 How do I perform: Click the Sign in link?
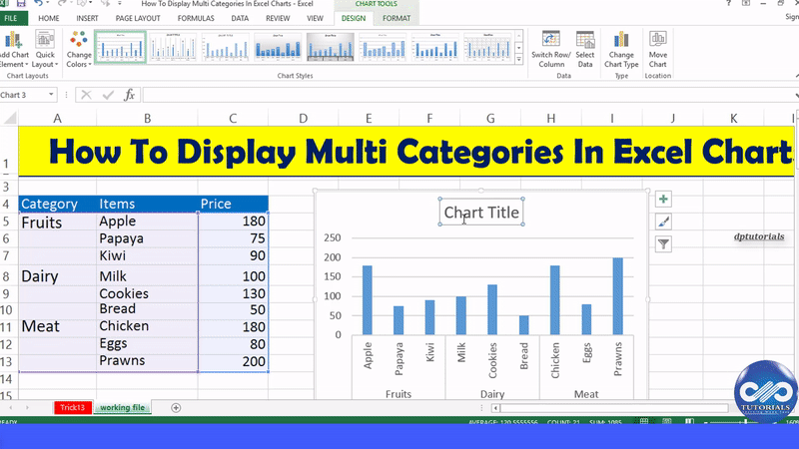coord(792,17)
